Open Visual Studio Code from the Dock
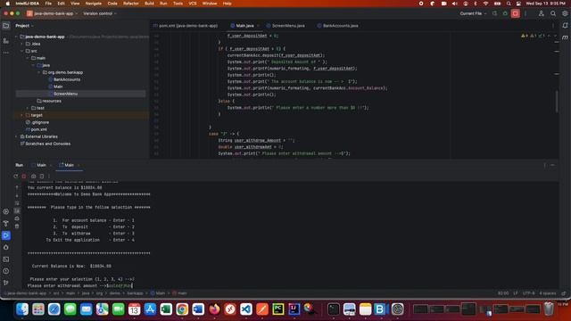Screen dimensions: 571x321 coord(246,309)
